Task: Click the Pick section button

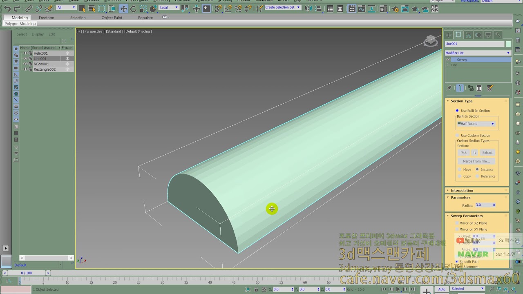Action: pos(463,153)
